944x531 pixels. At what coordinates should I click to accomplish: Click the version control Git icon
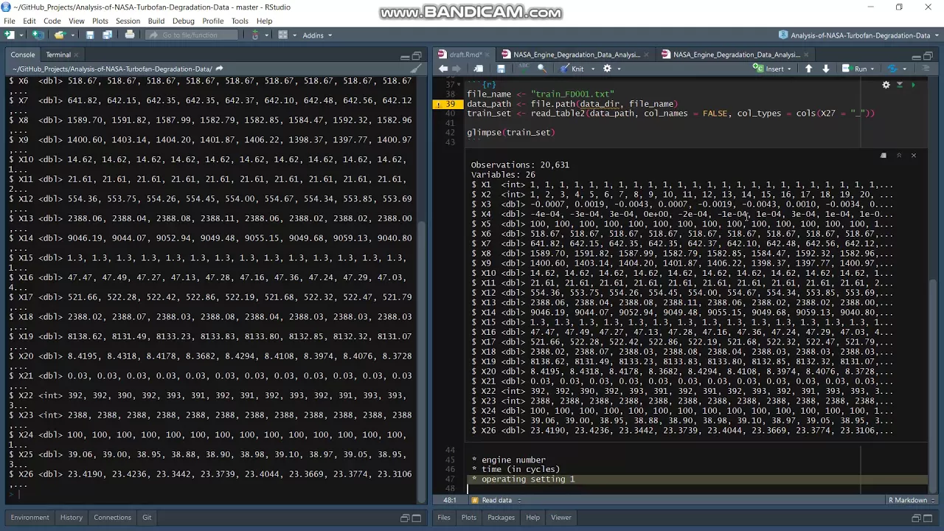256,35
